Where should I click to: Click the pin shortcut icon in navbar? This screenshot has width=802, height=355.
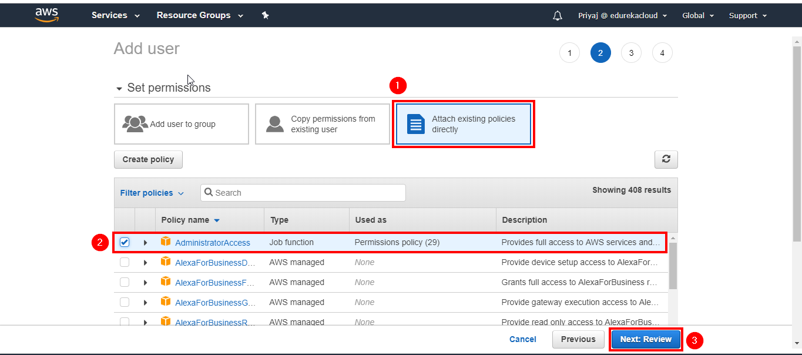coord(265,15)
